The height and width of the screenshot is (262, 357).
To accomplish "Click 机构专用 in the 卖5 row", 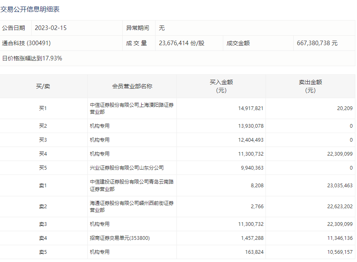I will (99, 252).
